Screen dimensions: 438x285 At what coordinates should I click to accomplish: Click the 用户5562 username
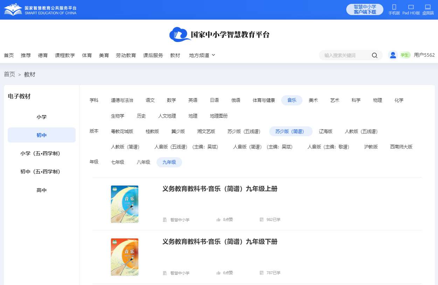pos(424,55)
